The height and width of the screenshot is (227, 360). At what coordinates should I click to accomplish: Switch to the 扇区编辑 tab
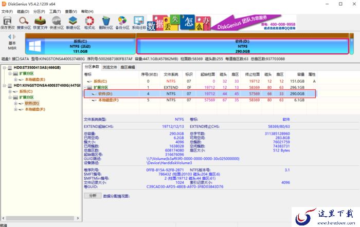128,67
